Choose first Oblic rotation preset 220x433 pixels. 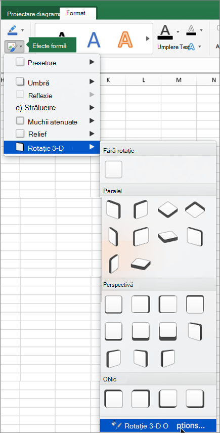pos(113,399)
